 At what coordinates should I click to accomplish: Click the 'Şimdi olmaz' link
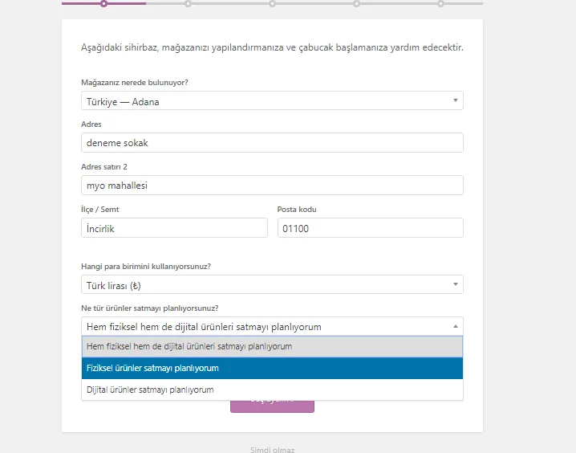click(272, 450)
